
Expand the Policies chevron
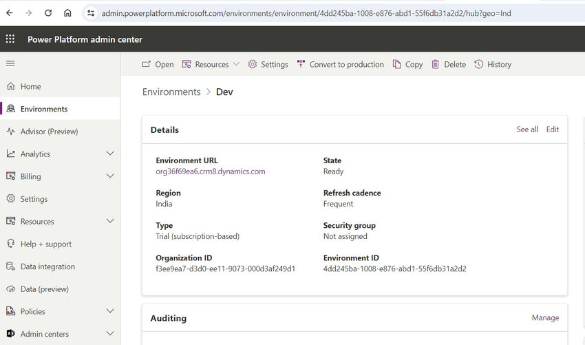coord(110,311)
